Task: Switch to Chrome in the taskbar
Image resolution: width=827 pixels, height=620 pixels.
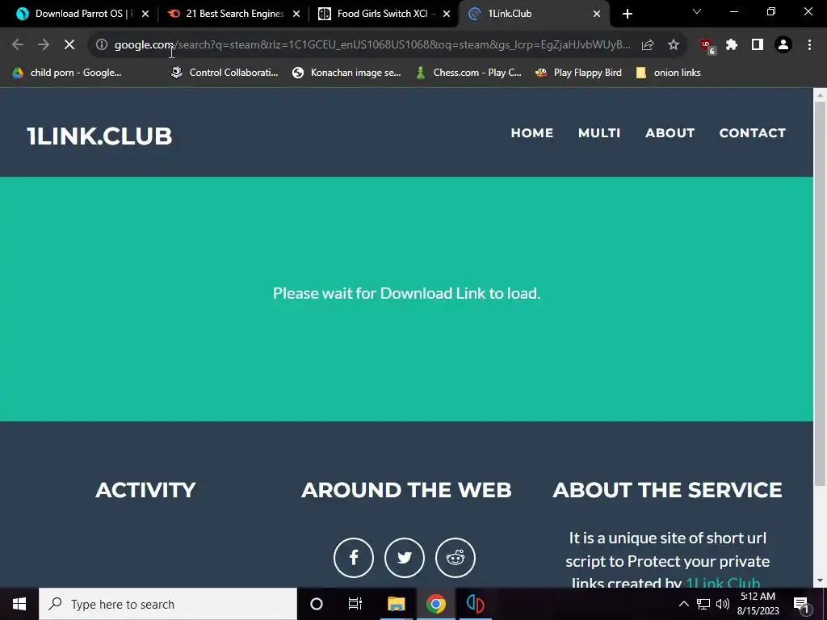Action: click(x=435, y=604)
